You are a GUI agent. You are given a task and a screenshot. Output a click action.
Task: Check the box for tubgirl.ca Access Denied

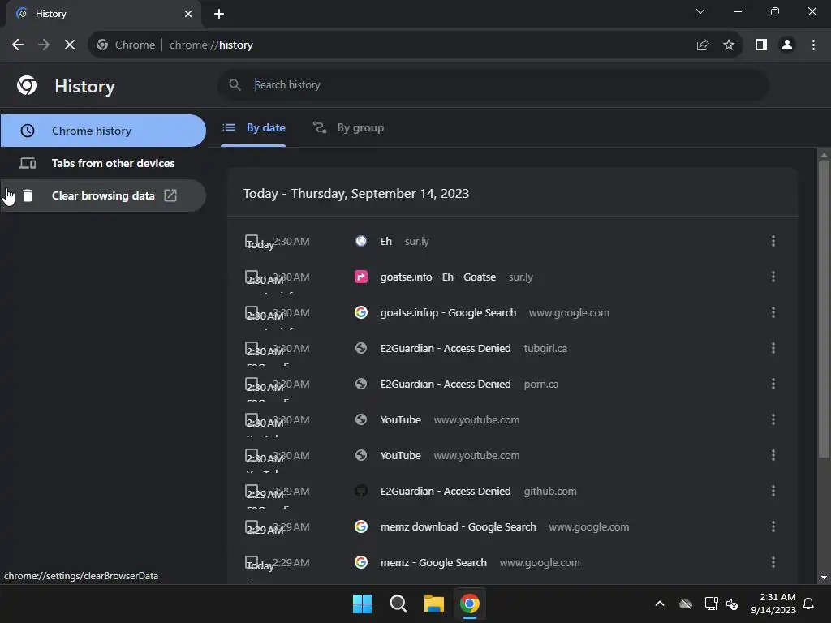tap(252, 348)
